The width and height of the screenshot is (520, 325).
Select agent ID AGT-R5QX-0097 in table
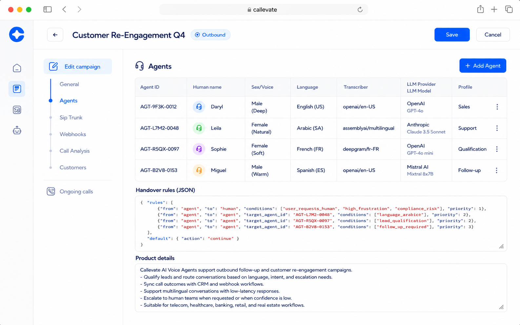pos(160,149)
